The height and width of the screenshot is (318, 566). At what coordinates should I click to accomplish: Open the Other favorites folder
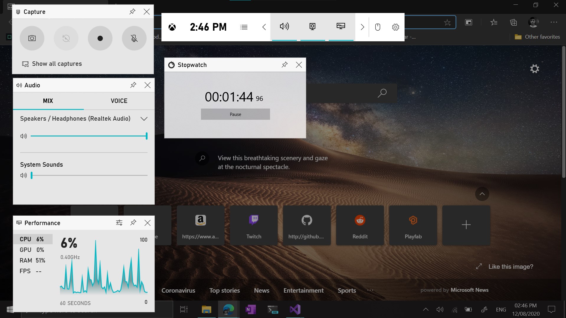(x=537, y=37)
